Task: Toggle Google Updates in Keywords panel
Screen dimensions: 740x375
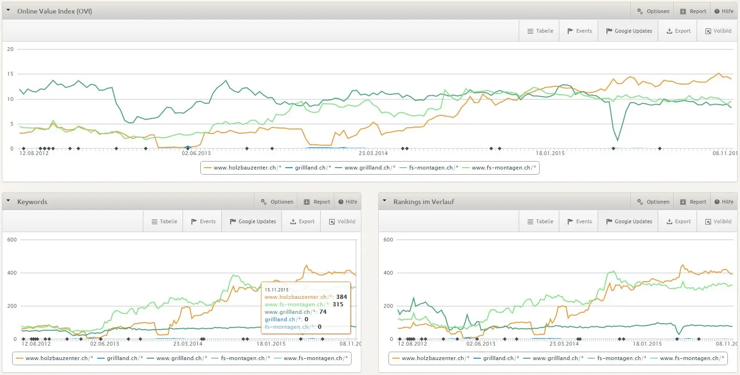Action: tap(253, 221)
